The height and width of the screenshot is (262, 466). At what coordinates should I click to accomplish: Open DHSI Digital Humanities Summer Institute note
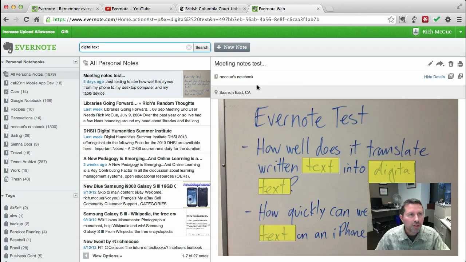145,139
